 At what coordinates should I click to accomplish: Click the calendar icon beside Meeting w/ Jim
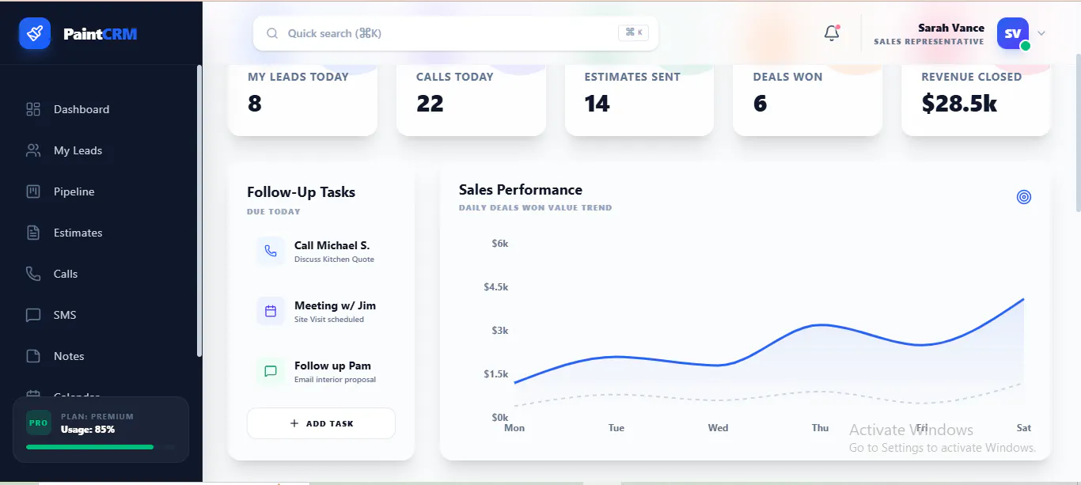[271, 311]
